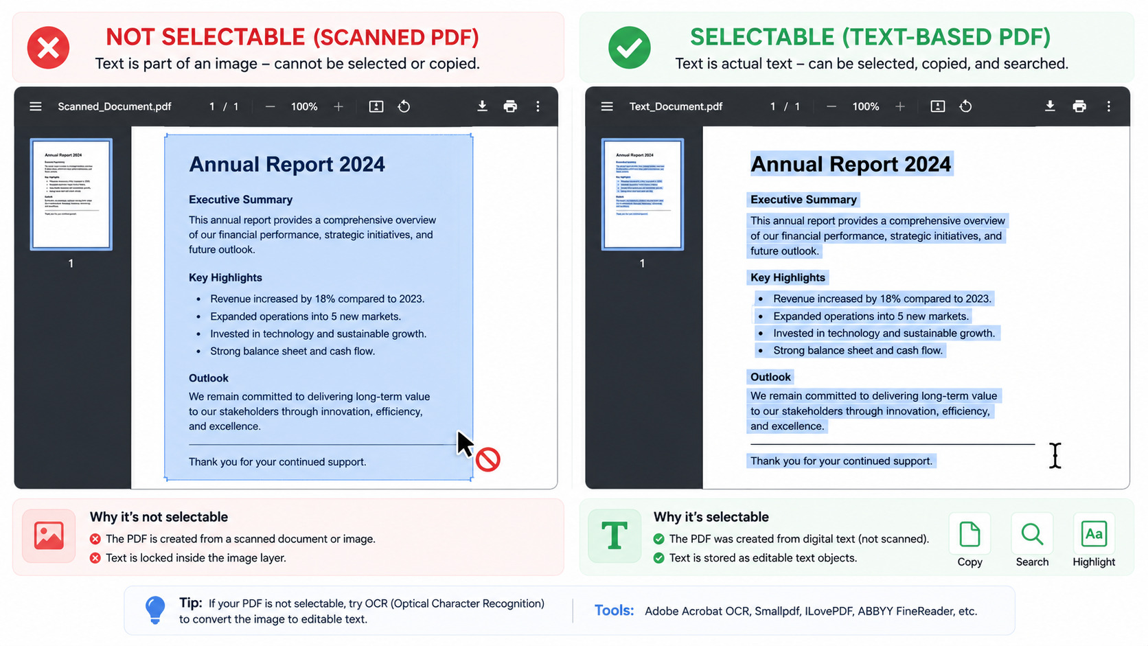Image resolution: width=1148 pixels, height=646 pixels.
Task: Click the text 'Text is locked inside the image layer.'
Action: point(196,558)
